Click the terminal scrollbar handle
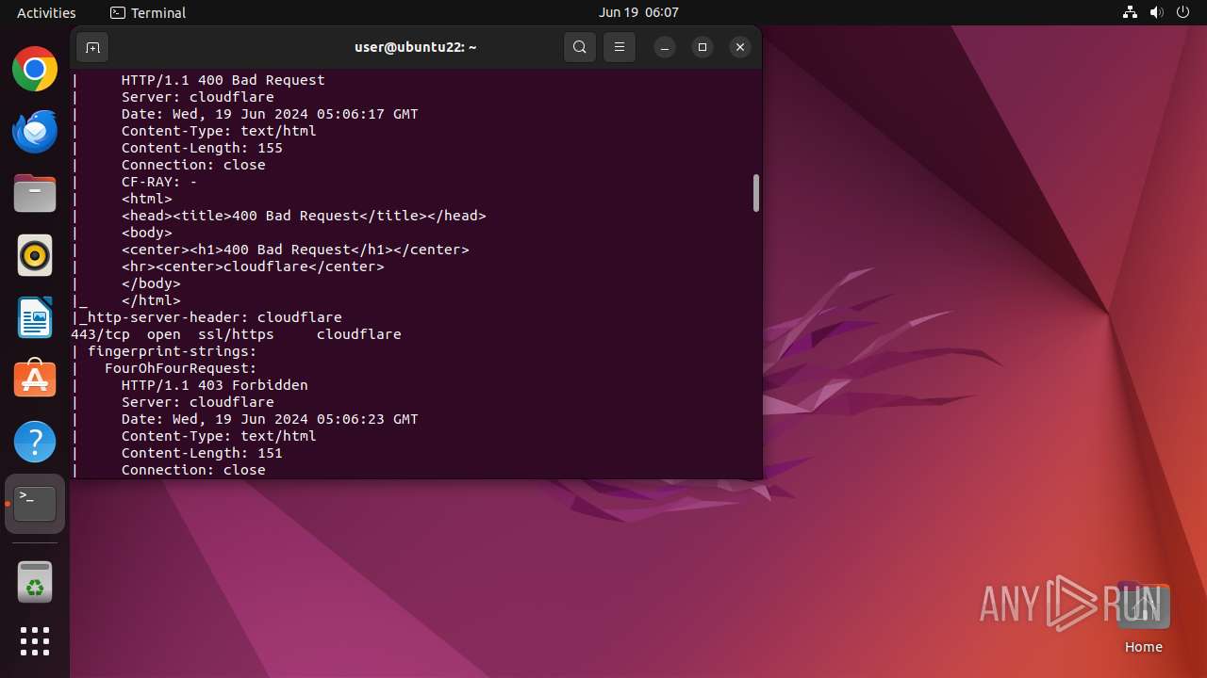 755,193
